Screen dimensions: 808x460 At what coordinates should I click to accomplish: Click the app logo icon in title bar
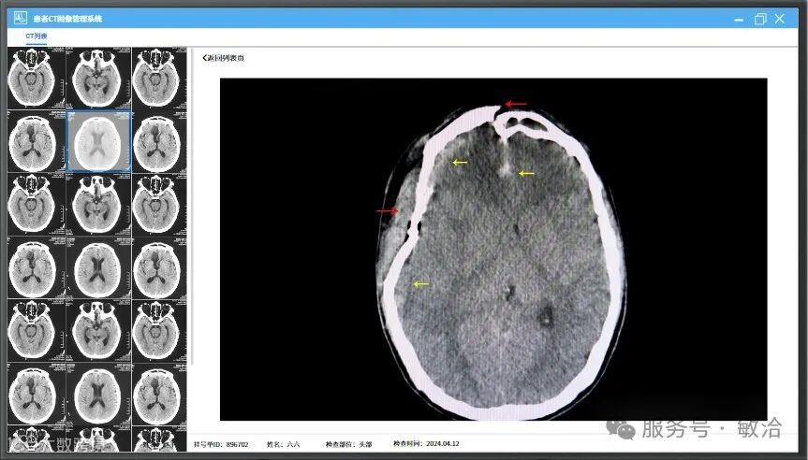coord(20,19)
